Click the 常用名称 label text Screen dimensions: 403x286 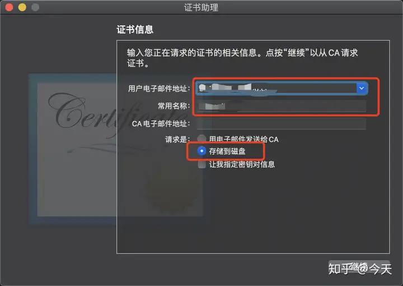[174, 106]
